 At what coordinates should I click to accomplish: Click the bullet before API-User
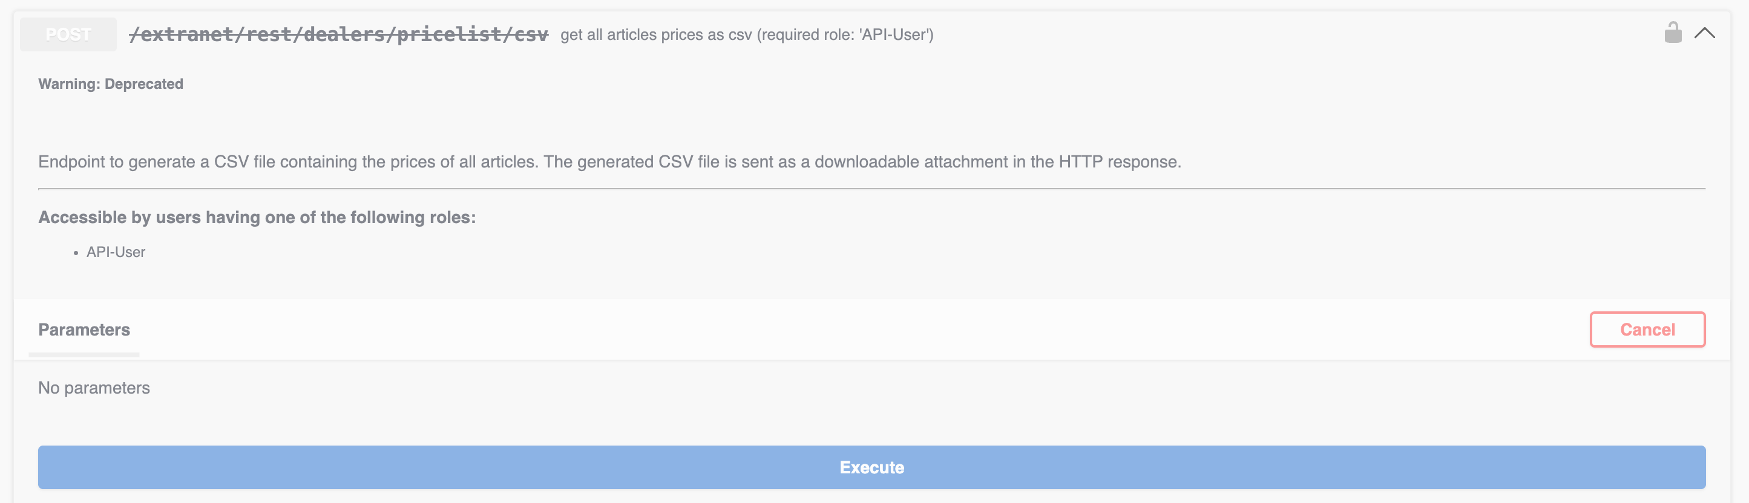tap(76, 253)
